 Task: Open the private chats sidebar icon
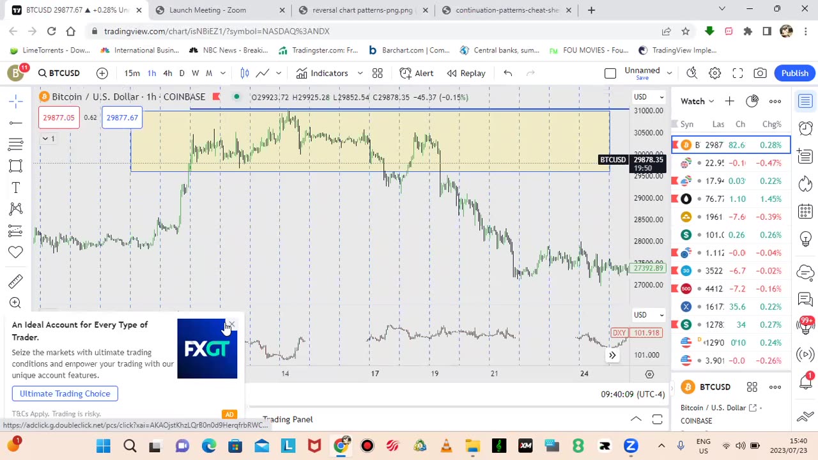tap(805, 299)
